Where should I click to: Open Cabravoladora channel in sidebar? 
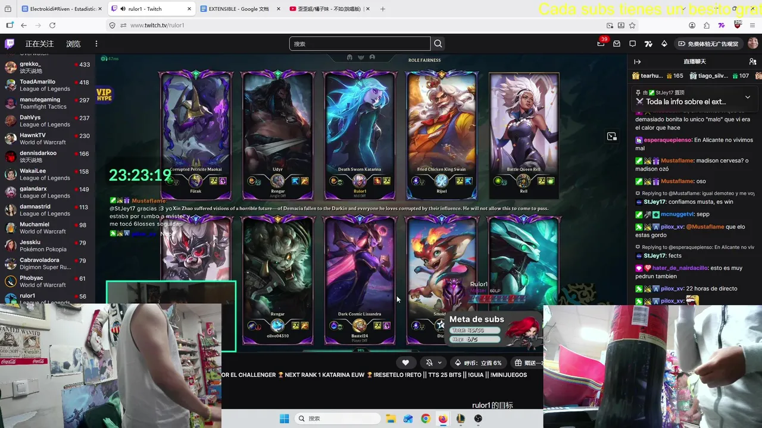pyautogui.click(x=48, y=263)
